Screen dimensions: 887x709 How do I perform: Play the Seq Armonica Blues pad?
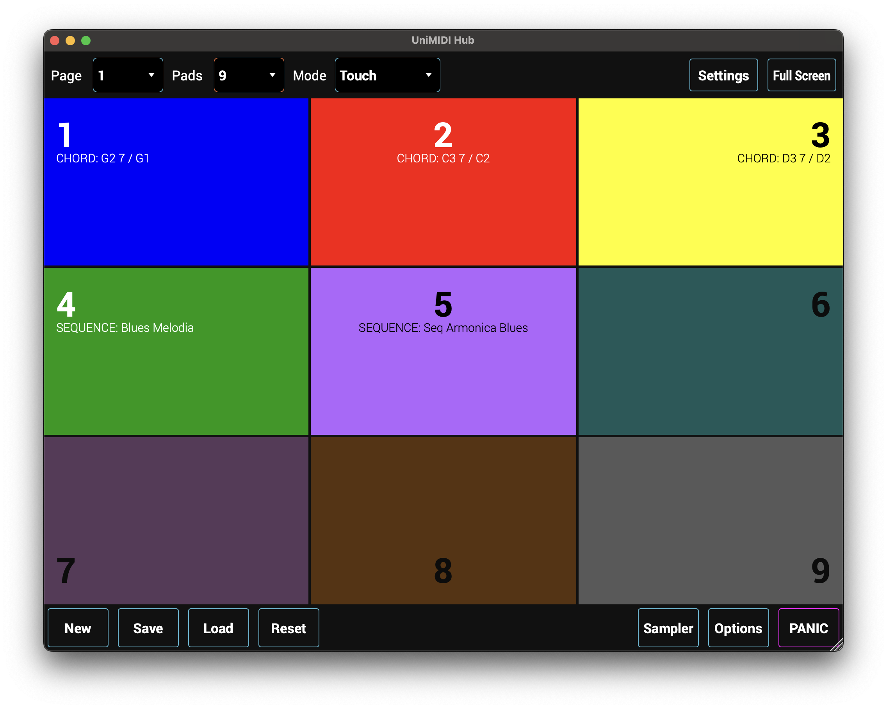(443, 351)
